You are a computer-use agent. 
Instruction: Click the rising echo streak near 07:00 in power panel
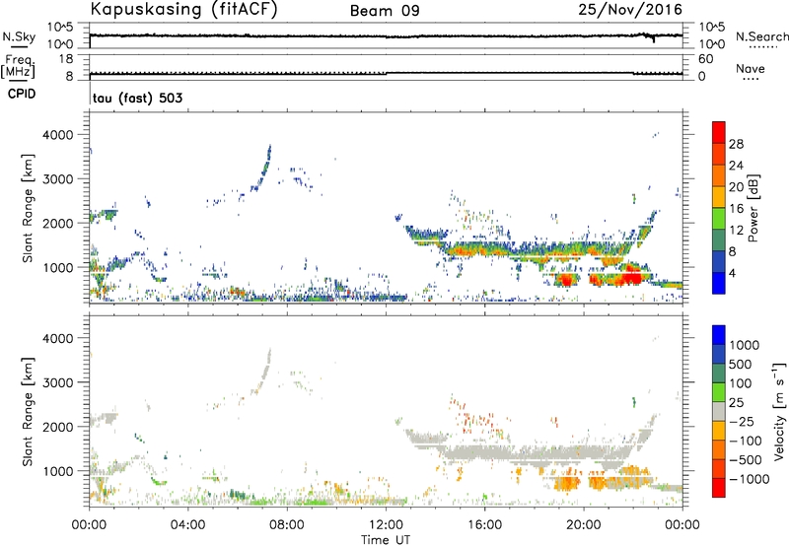tap(265, 168)
